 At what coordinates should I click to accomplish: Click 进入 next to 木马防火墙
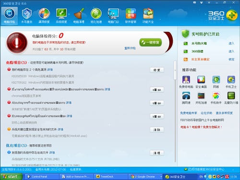coord(231,43)
